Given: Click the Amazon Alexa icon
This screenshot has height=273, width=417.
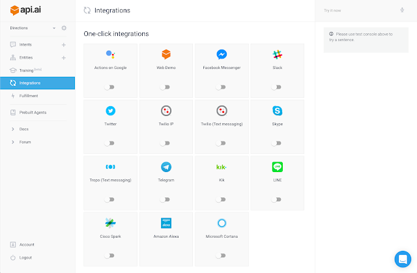Looking at the screenshot, I should pos(166,223).
